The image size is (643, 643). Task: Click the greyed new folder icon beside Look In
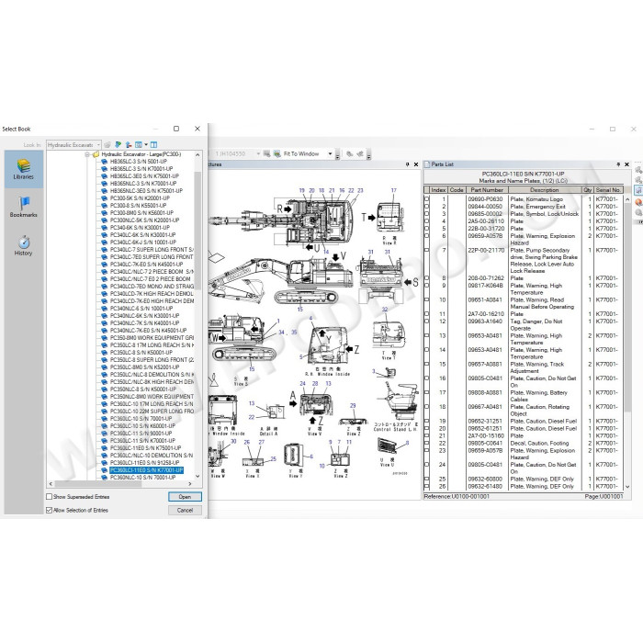[x=107, y=145]
